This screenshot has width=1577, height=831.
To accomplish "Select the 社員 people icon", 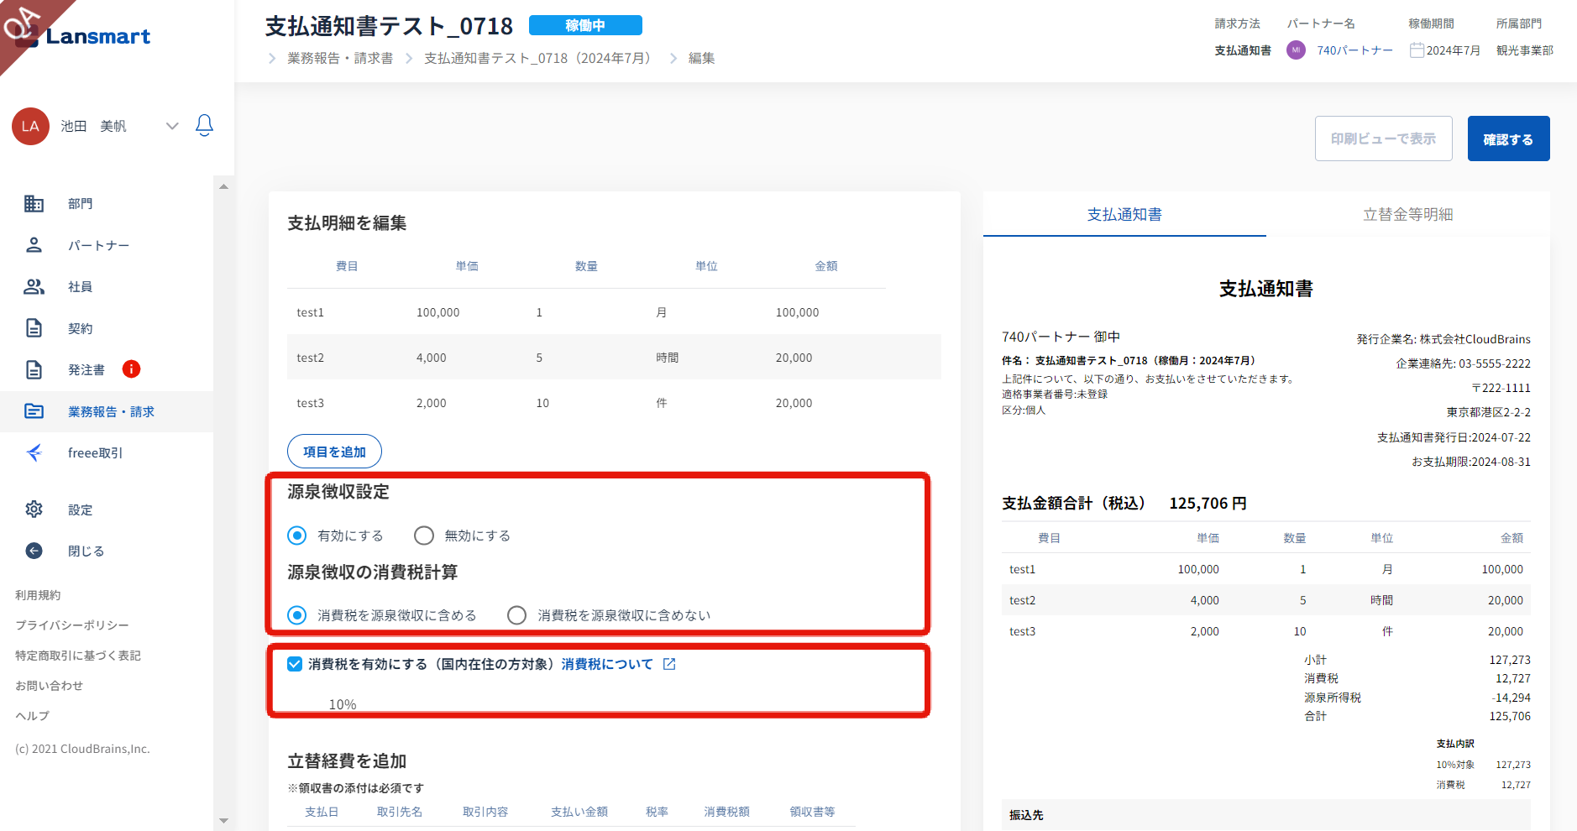I will pos(34,287).
